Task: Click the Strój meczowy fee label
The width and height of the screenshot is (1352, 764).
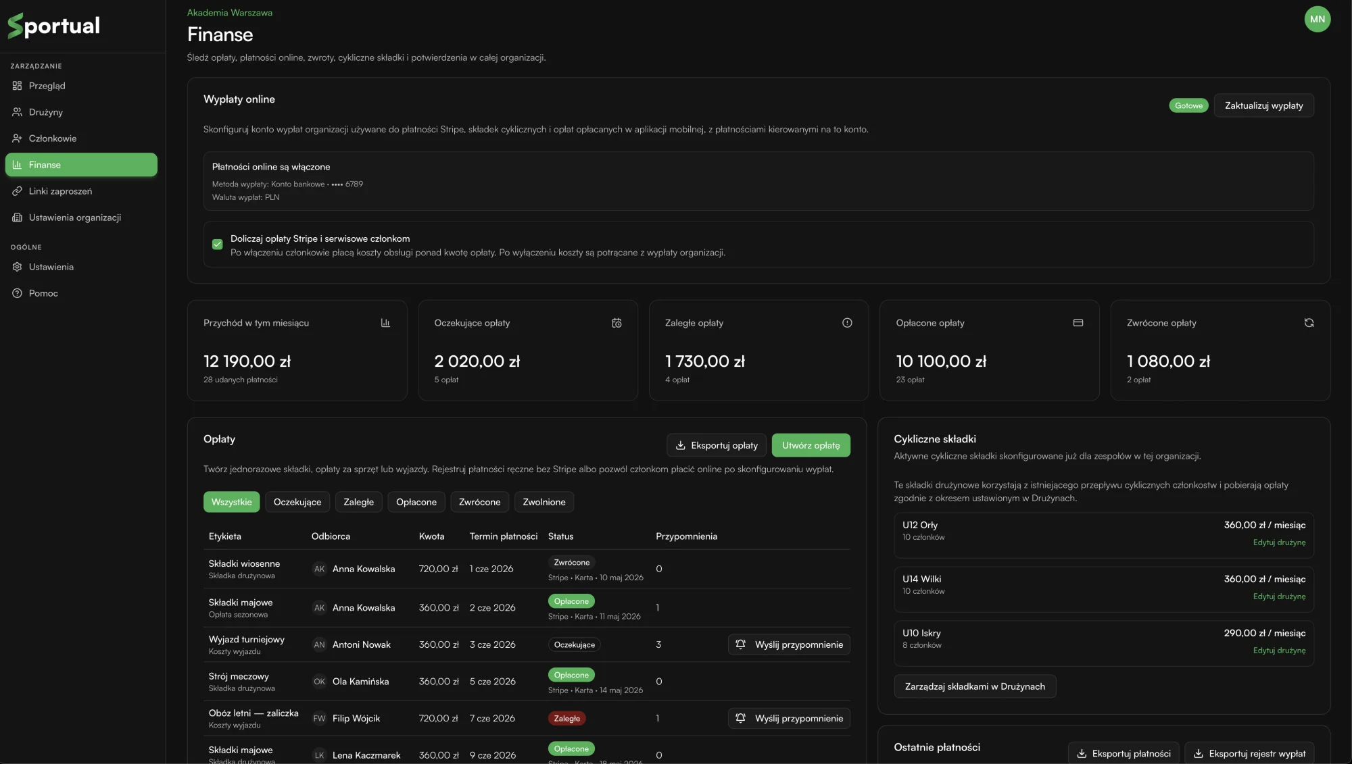Action: (239, 676)
